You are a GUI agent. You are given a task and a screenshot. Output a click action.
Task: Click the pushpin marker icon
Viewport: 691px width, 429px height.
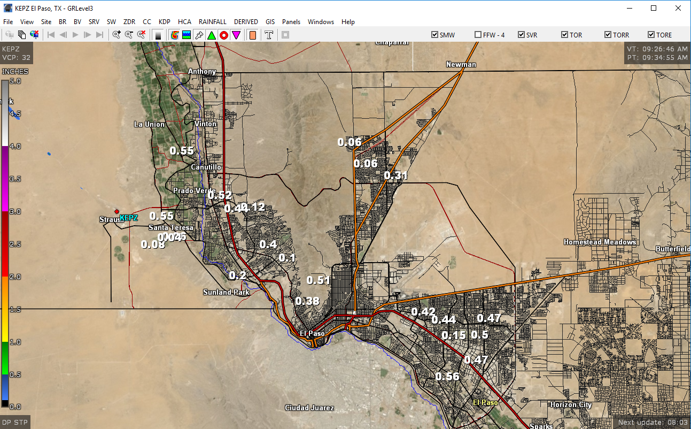(x=199, y=35)
